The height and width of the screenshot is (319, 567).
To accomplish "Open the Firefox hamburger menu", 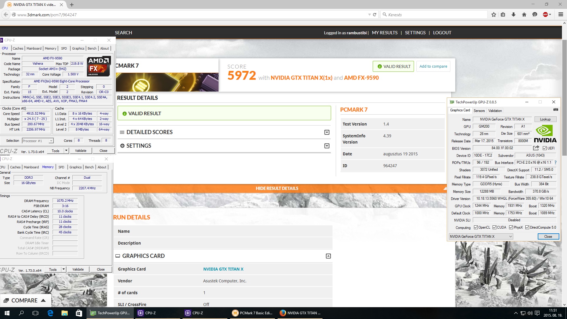I will (x=561, y=14).
